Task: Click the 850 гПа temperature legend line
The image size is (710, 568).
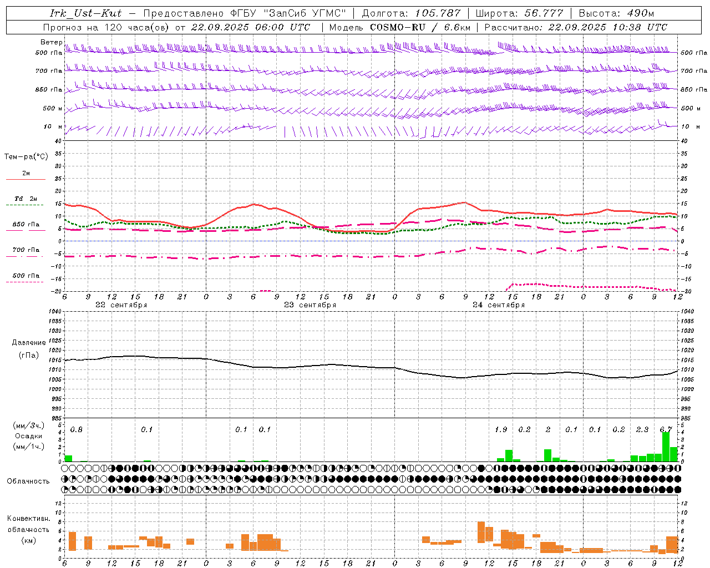Action: [24, 230]
